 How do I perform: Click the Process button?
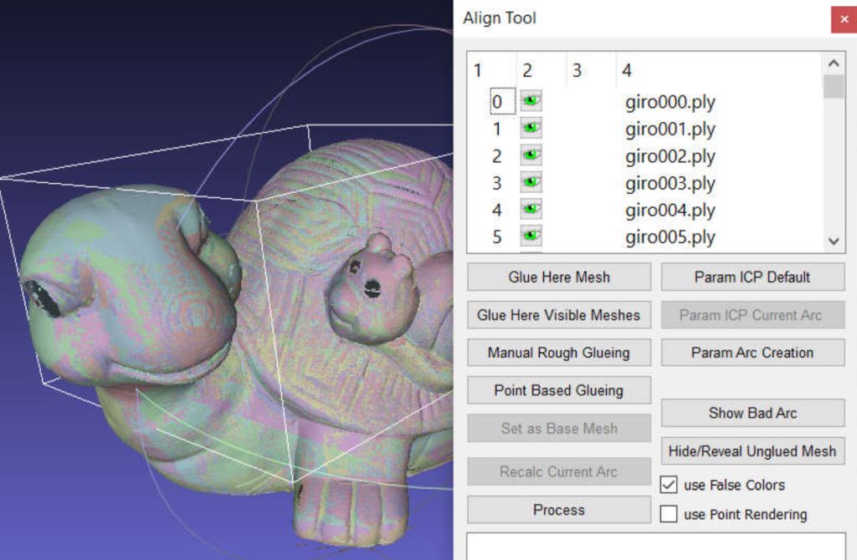point(558,510)
